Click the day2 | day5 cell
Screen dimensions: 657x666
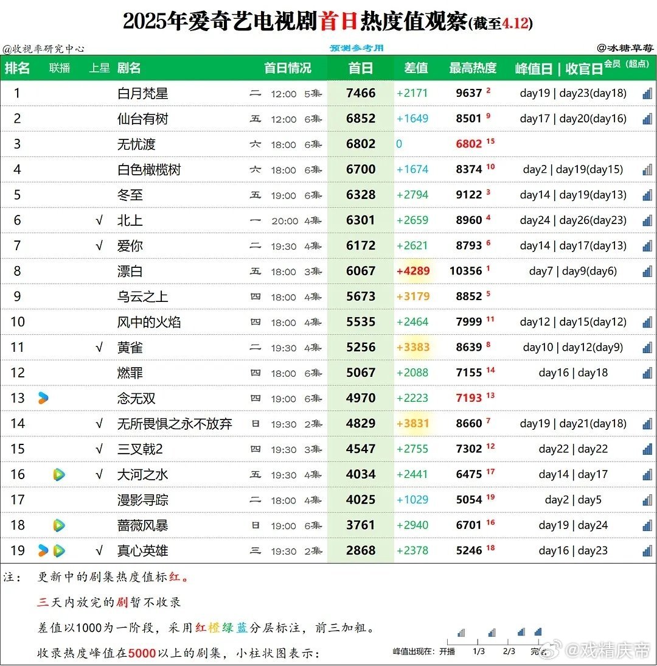(573, 500)
